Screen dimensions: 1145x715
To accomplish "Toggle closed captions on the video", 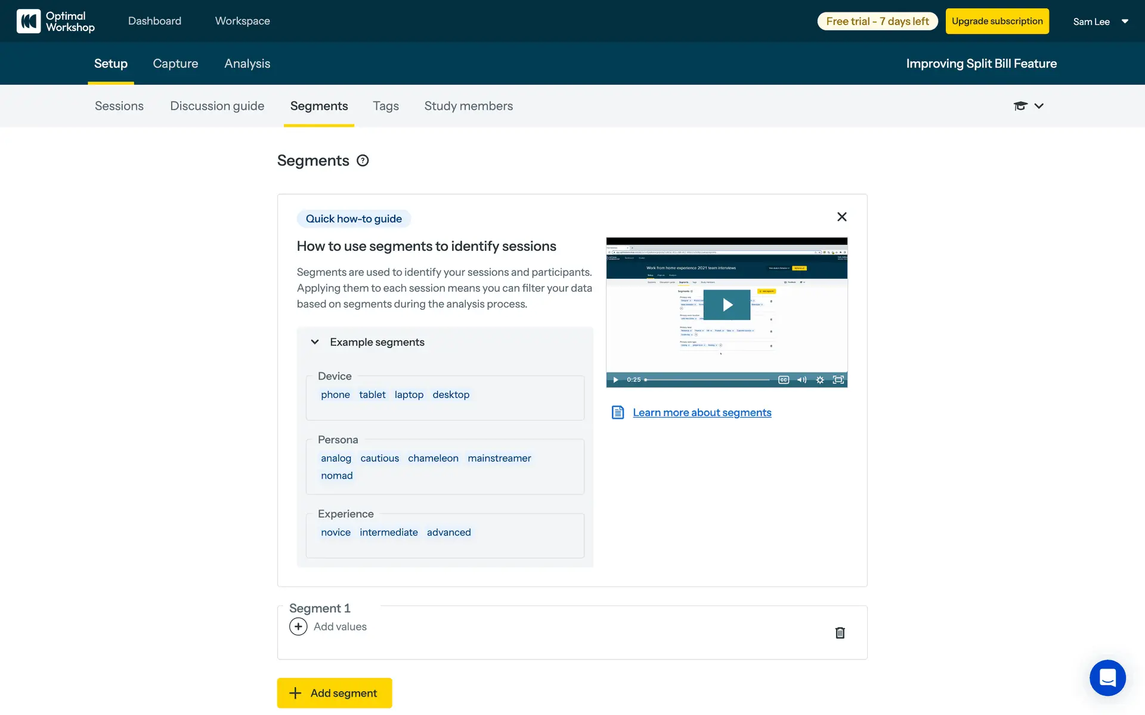I will click(x=784, y=380).
